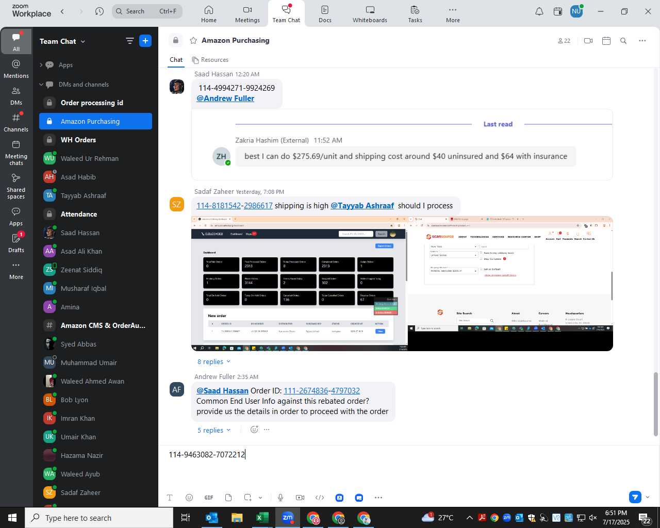Record an audio message

pyautogui.click(x=280, y=498)
